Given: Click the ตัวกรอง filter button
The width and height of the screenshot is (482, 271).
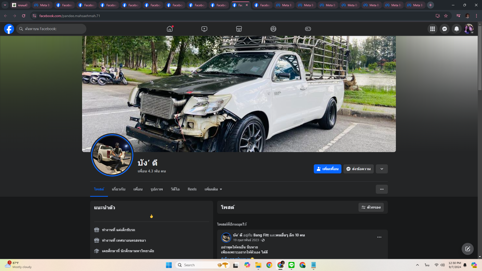Looking at the screenshot, I should (x=371, y=207).
